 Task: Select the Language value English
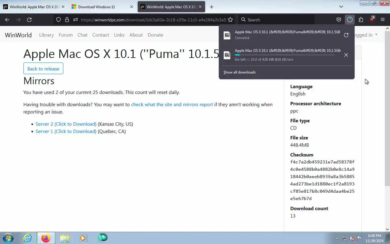298,94
